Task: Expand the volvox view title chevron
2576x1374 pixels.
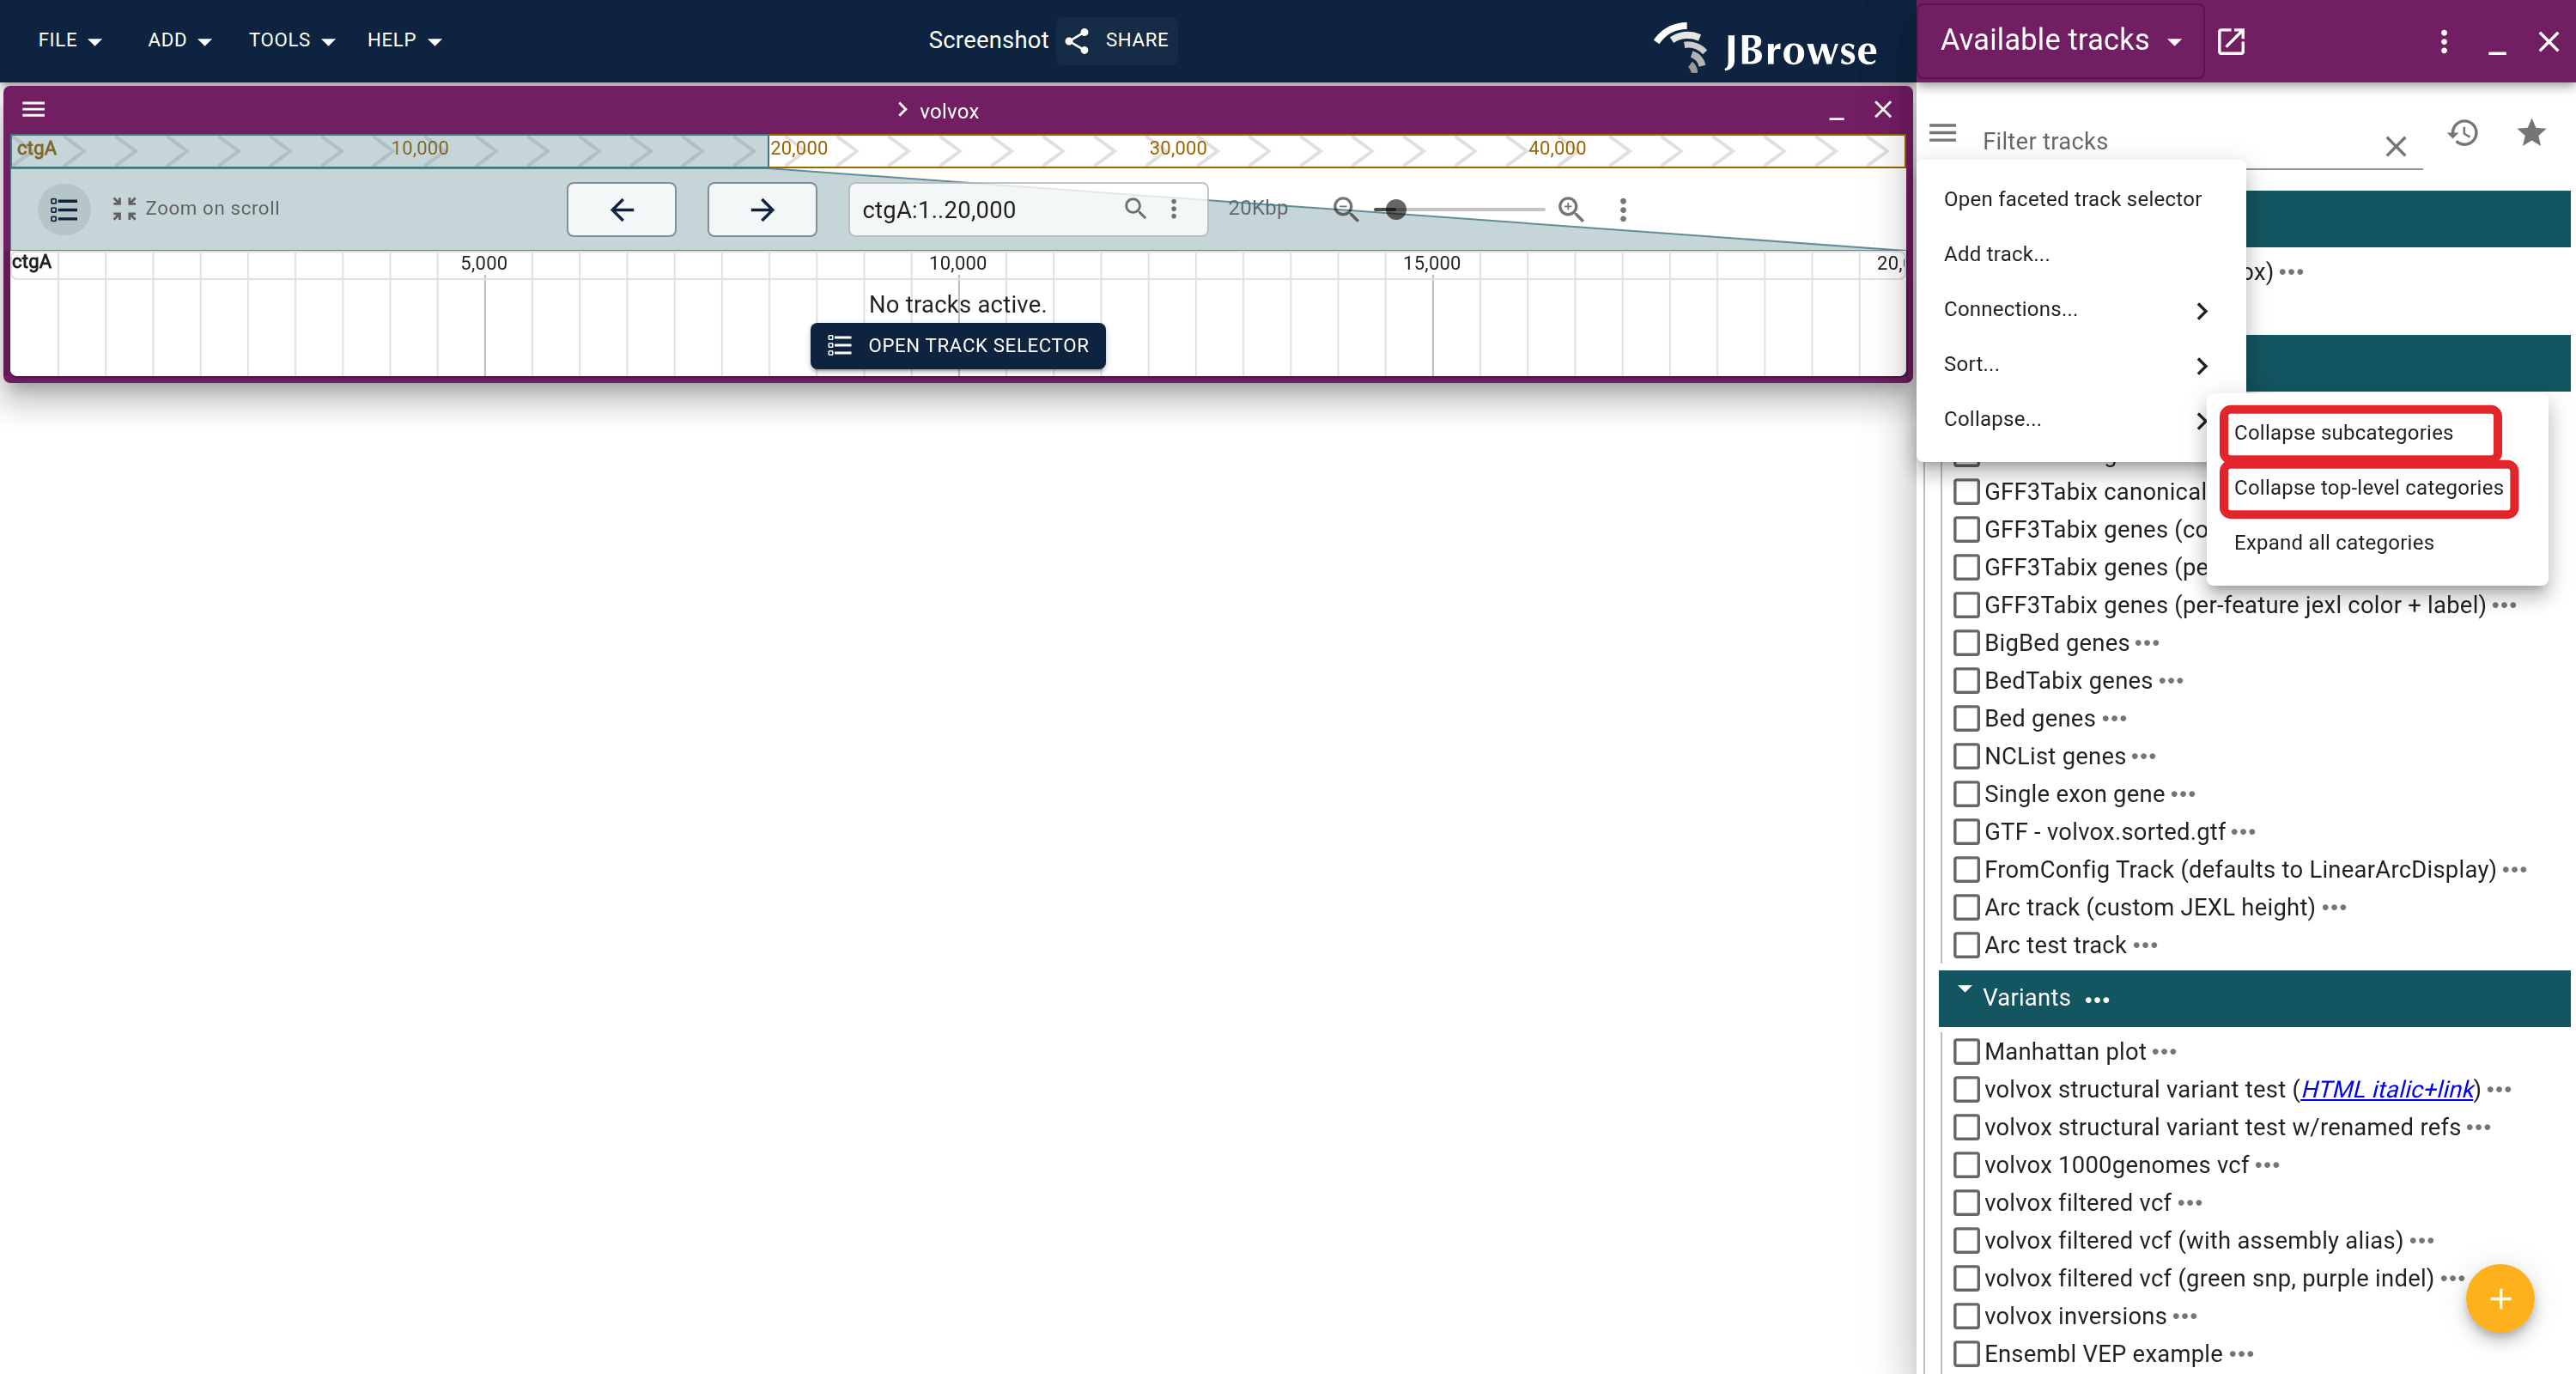Action: click(901, 110)
